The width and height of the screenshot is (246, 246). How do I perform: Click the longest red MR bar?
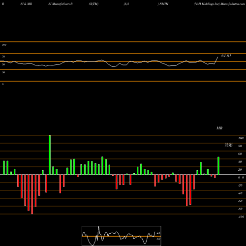coord(32,194)
